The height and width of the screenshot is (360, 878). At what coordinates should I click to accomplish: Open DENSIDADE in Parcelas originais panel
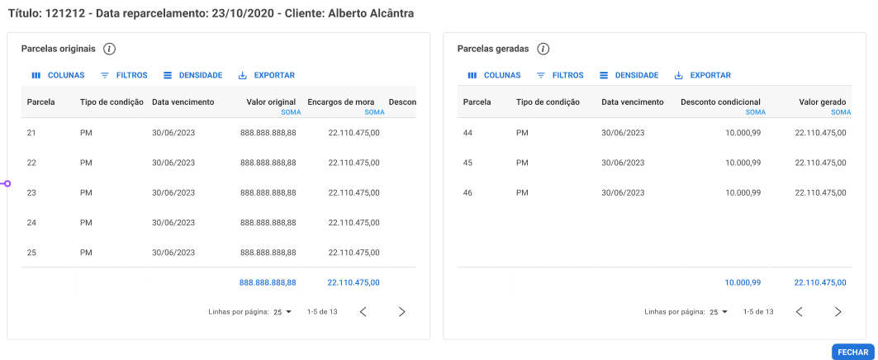click(192, 75)
